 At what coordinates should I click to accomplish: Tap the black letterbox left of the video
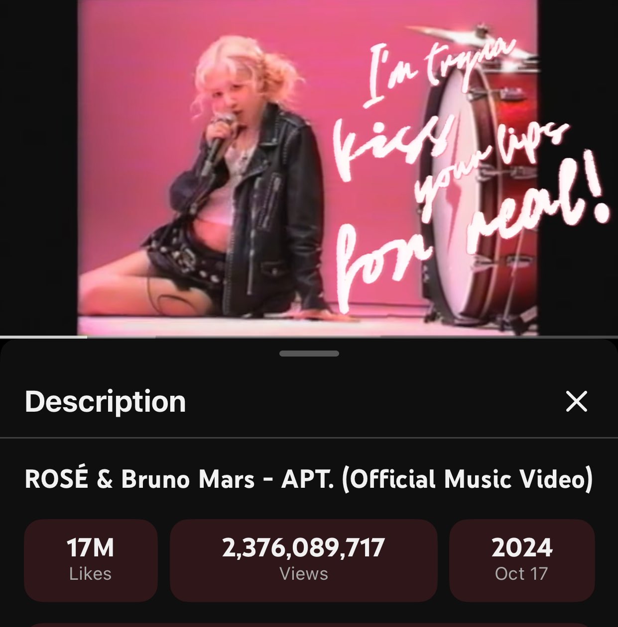click(x=38, y=168)
